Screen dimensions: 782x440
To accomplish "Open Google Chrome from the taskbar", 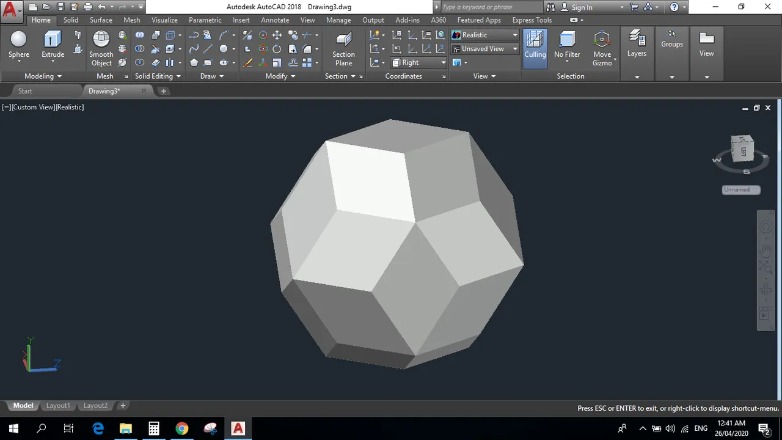I will tap(182, 428).
